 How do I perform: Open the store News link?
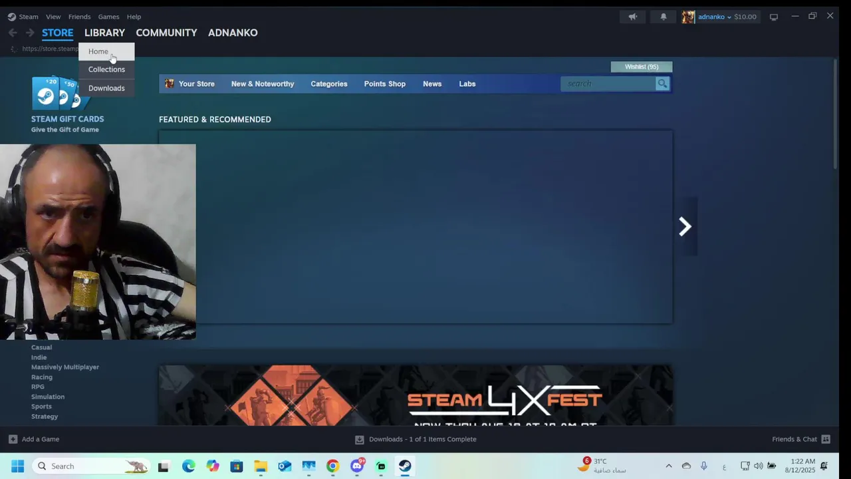click(x=432, y=84)
